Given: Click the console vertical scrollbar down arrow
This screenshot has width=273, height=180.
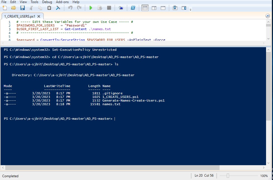Looking at the screenshot, I should coord(268,163).
